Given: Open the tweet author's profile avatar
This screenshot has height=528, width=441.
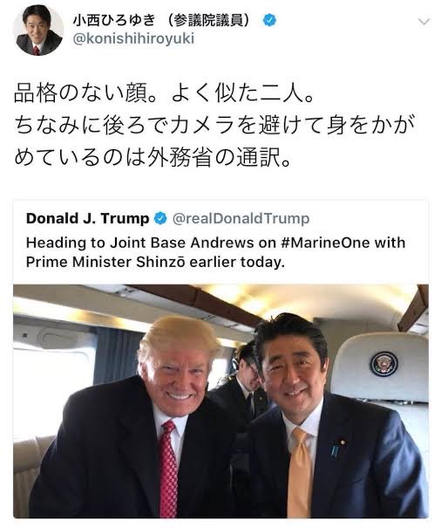Looking at the screenshot, I should [38, 30].
